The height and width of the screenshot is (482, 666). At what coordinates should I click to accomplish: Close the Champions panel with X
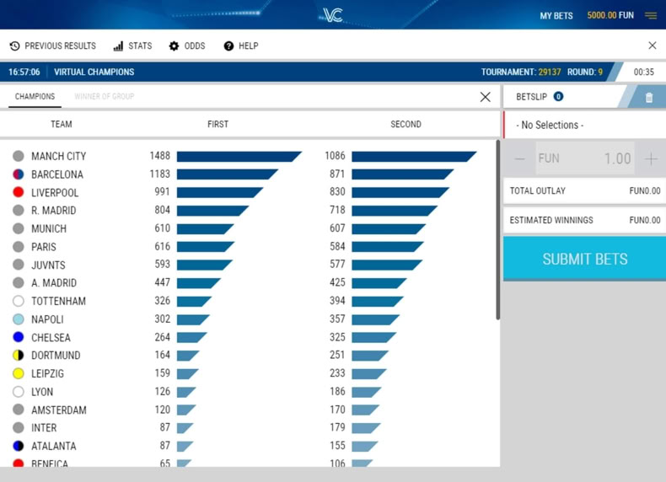point(485,97)
